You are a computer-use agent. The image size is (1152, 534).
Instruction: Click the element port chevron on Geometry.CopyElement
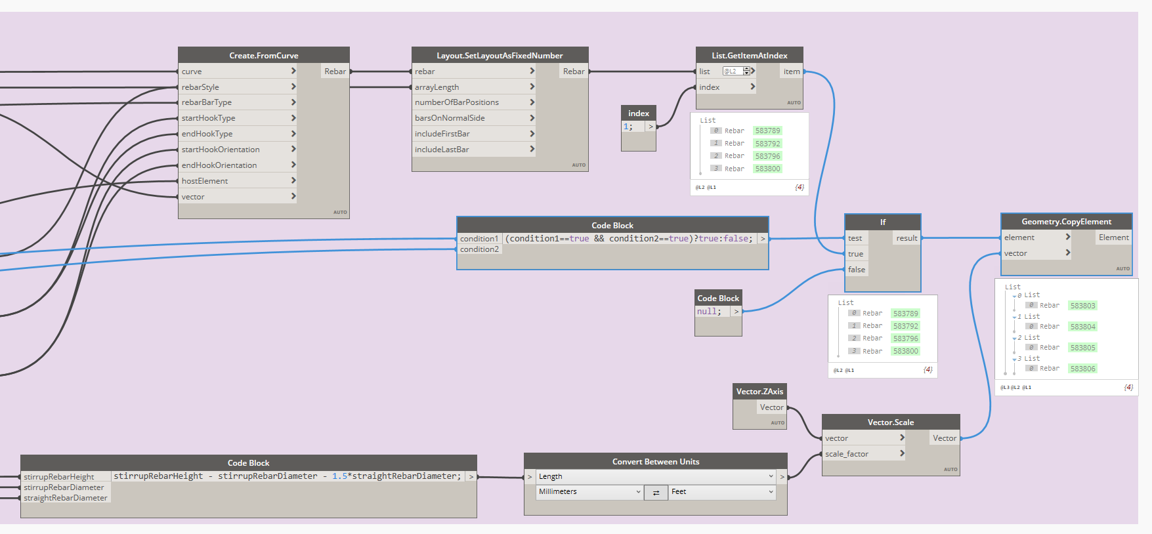click(1068, 237)
